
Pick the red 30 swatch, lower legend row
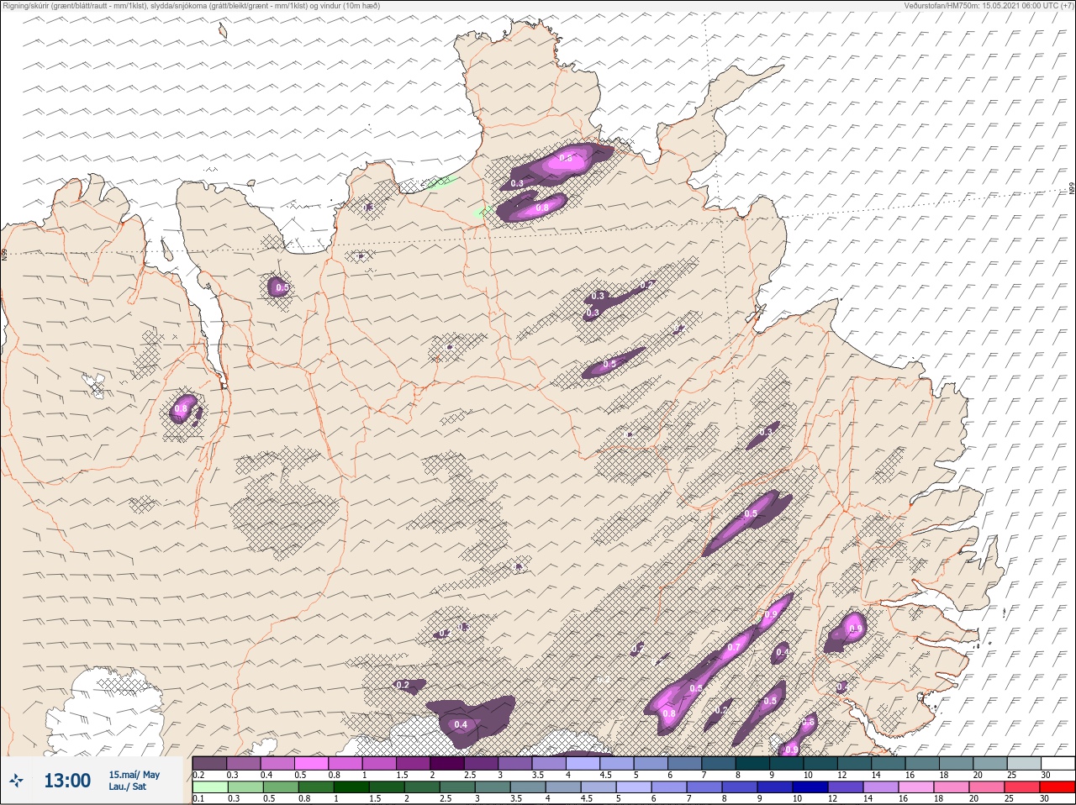(1058, 787)
